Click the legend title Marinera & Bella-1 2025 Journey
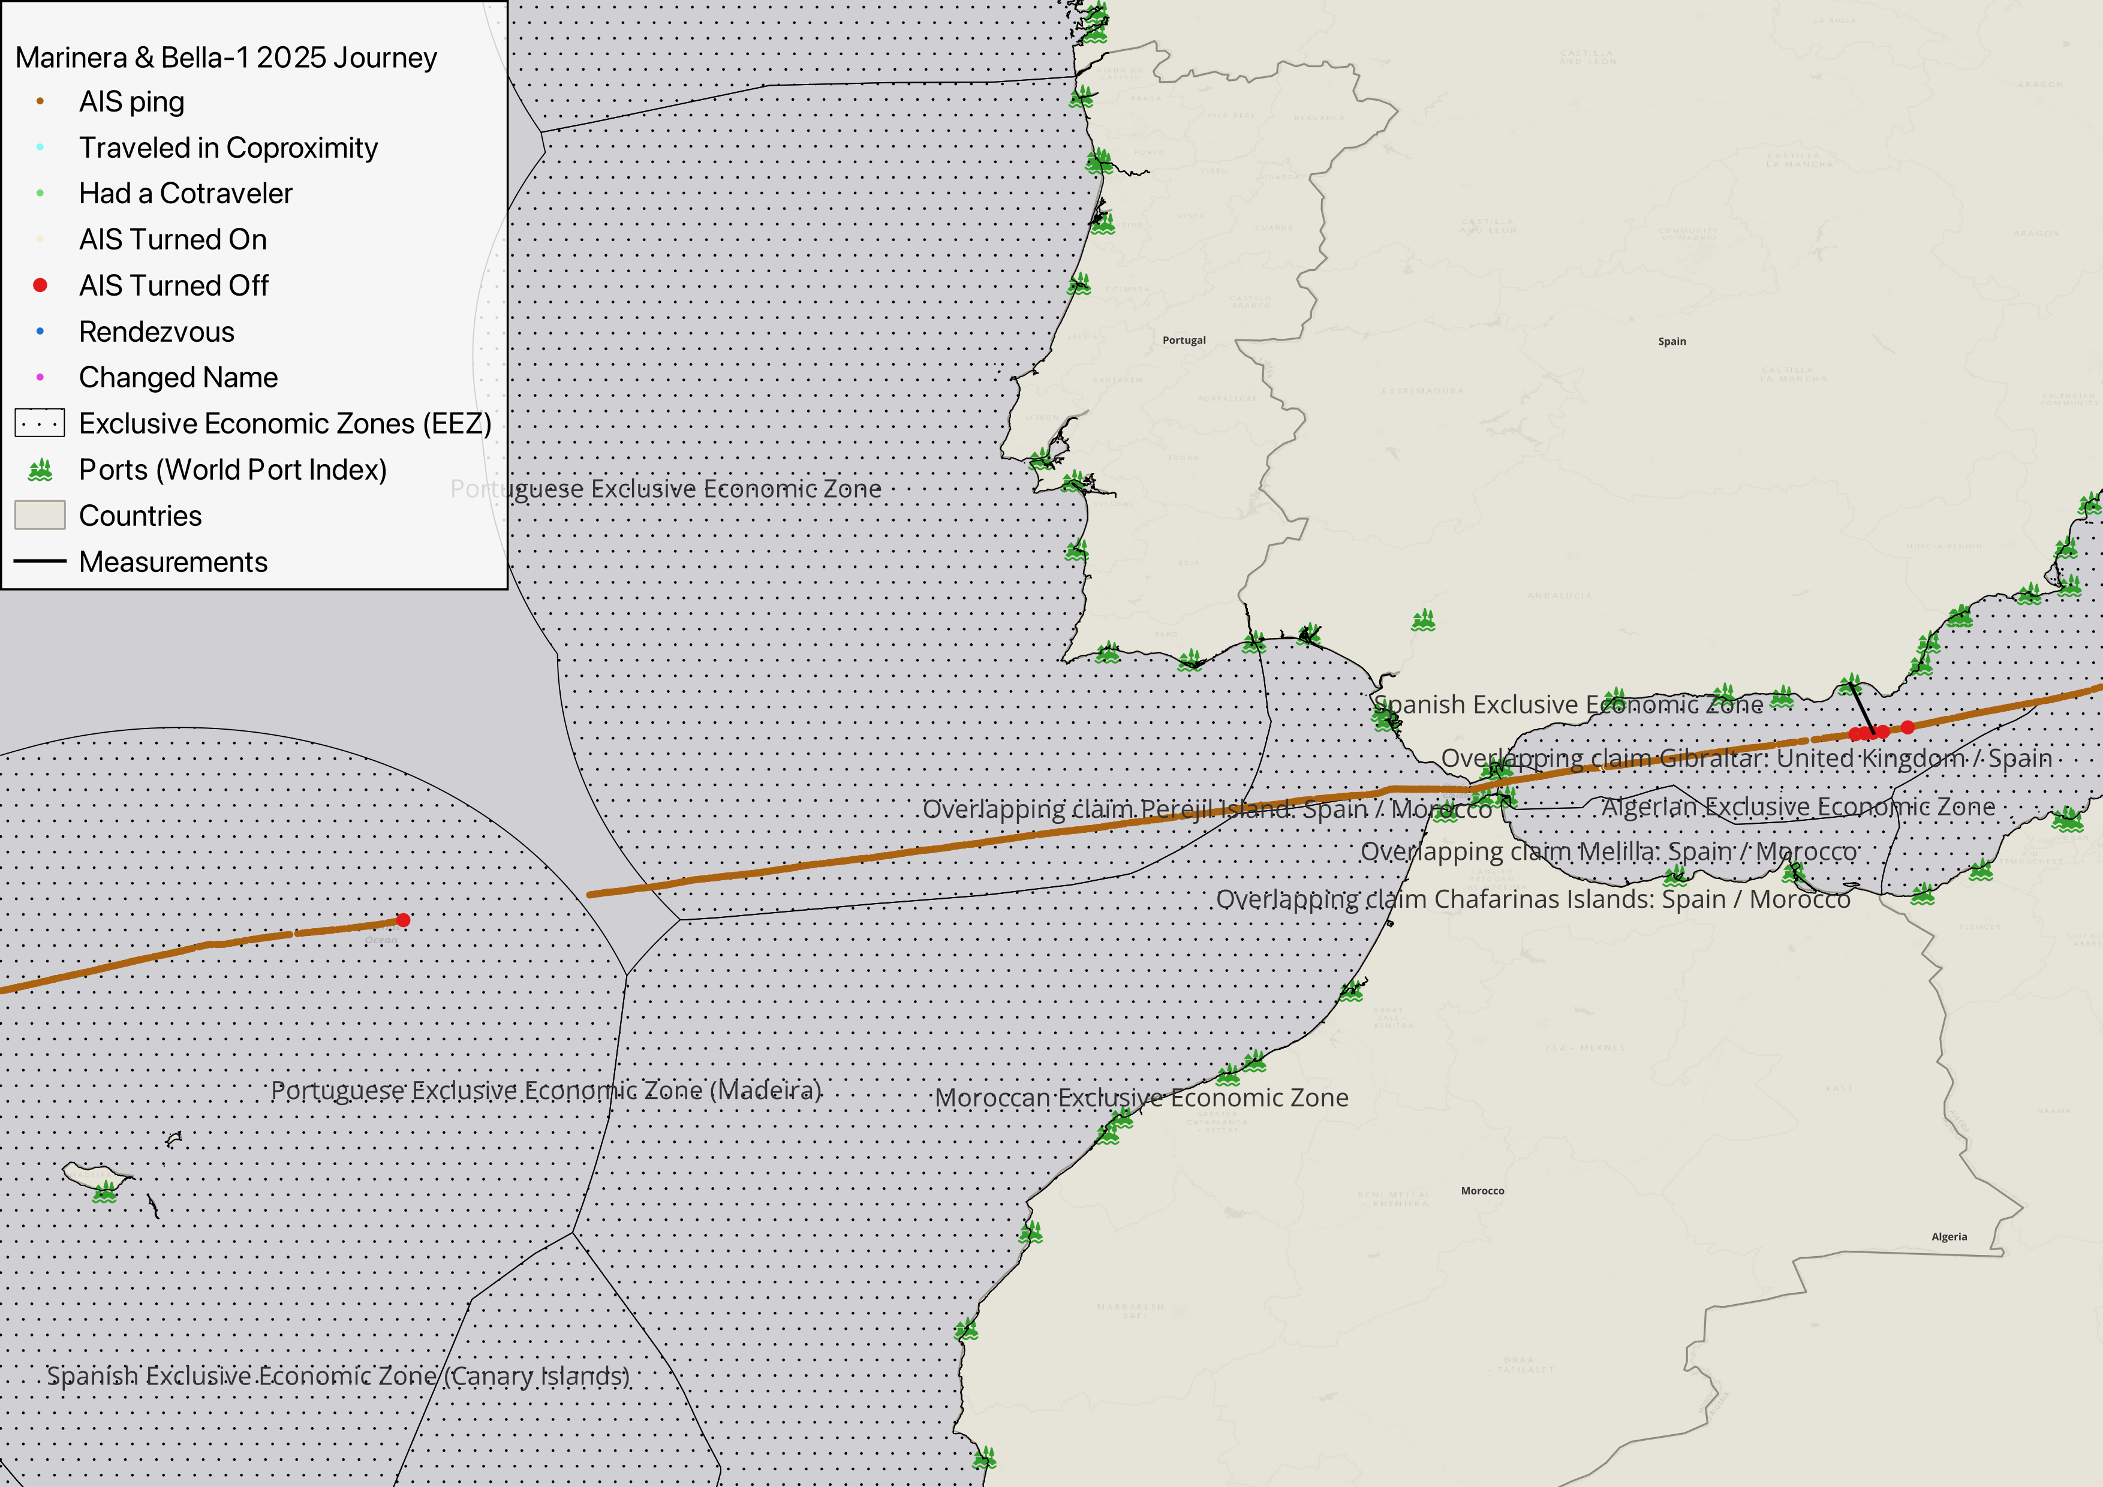Image resolution: width=2103 pixels, height=1487 pixels. (x=226, y=58)
